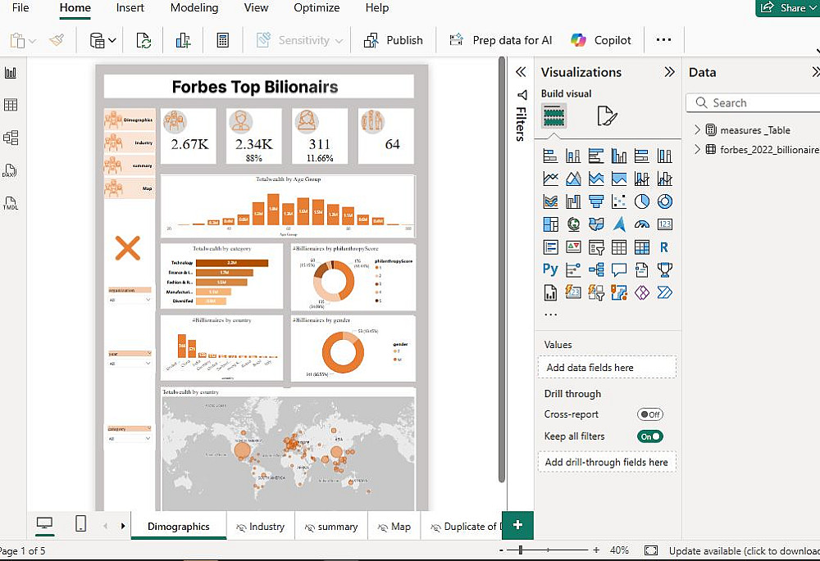Pick the Scatter chart visual
Screen dimensions: 820x561
tap(619, 201)
